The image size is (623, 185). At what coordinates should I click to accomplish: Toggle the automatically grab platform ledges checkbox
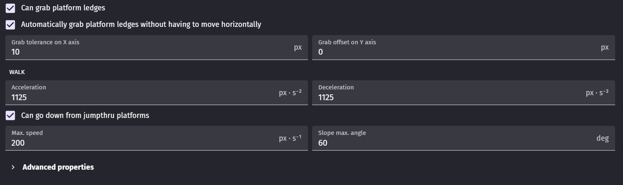click(10, 25)
